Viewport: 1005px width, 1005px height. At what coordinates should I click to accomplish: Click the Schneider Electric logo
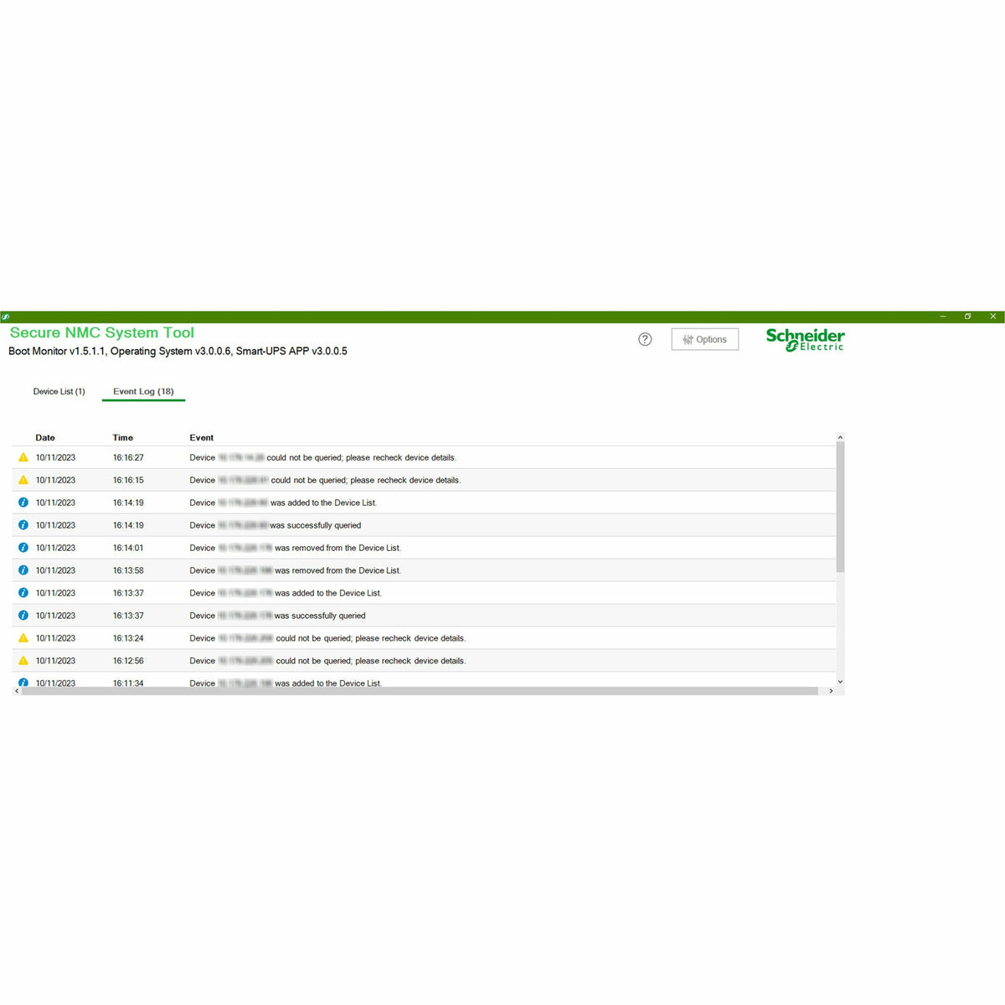point(805,339)
